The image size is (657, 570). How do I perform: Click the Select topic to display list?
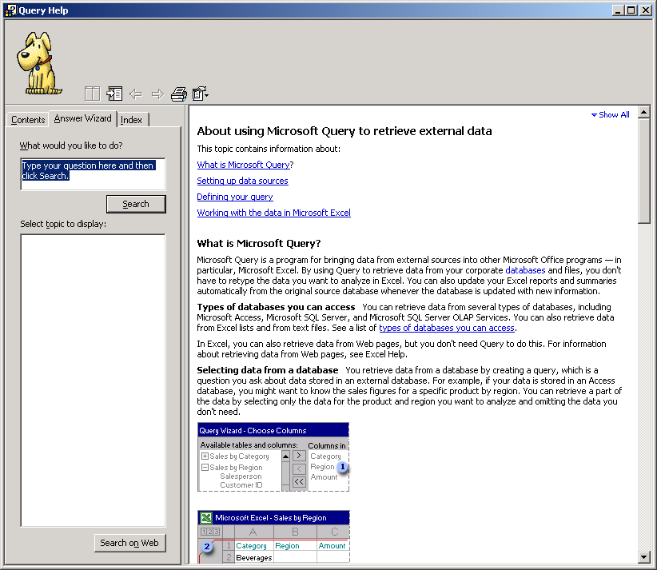93,381
